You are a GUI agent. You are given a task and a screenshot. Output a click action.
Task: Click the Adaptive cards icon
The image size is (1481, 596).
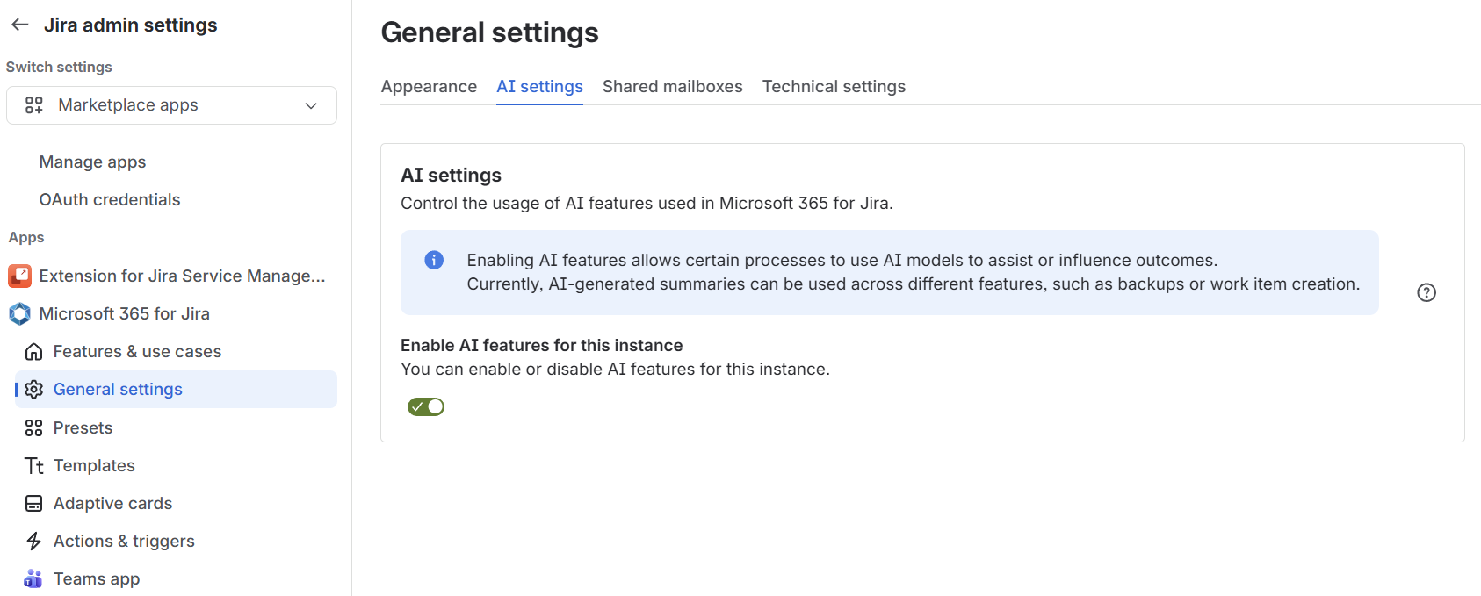(x=34, y=503)
